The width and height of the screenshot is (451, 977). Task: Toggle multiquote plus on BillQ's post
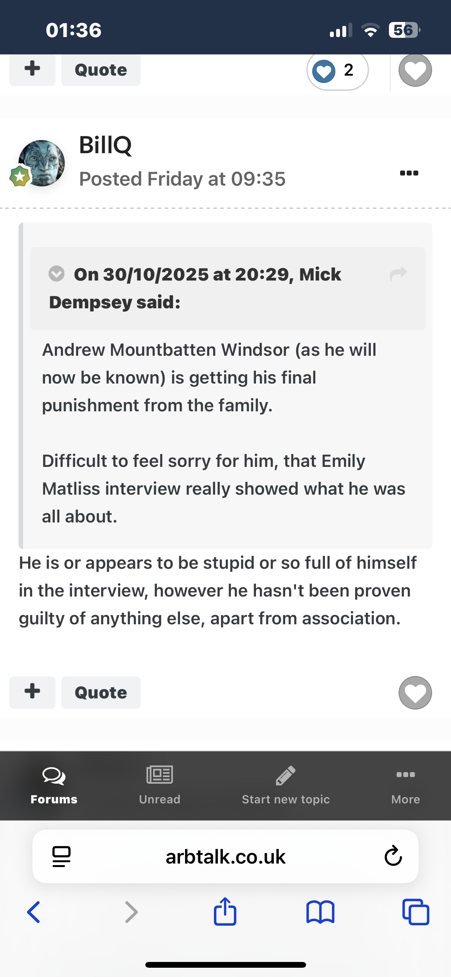tap(32, 693)
